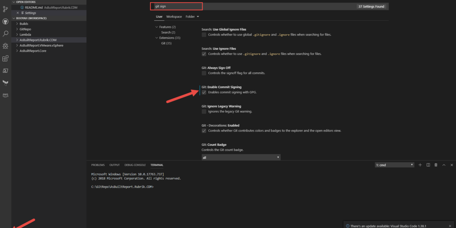Open the AWS explorer icon
This screenshot has width=456, height=228.
click(x=5, y=95)
